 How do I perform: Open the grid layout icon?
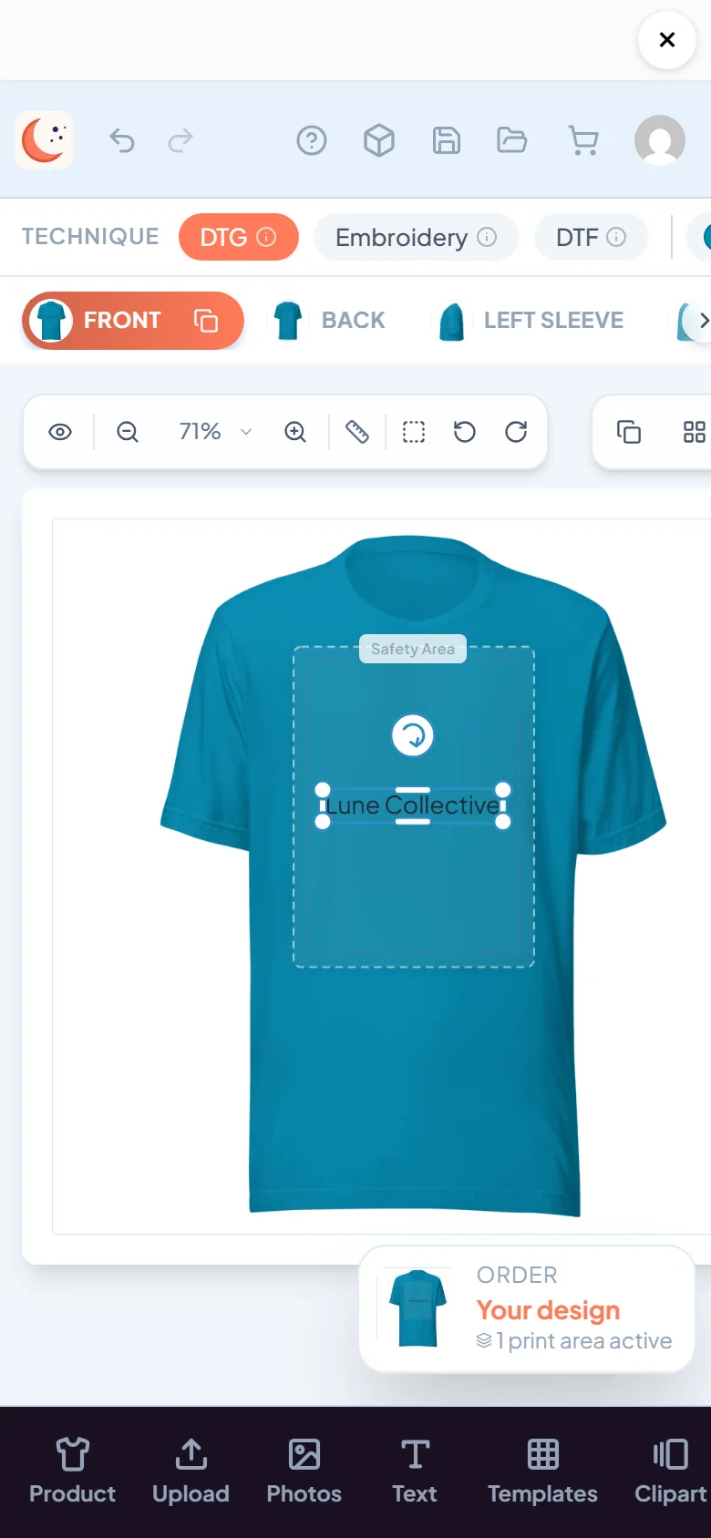pyautogui.click(x=695, y=432)
